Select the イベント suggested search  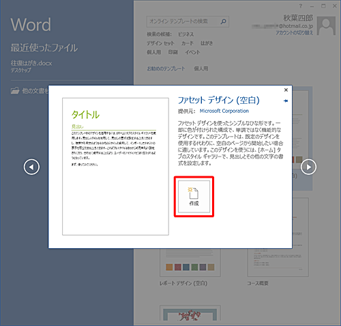pyautogui.click(x=192, y=52)
